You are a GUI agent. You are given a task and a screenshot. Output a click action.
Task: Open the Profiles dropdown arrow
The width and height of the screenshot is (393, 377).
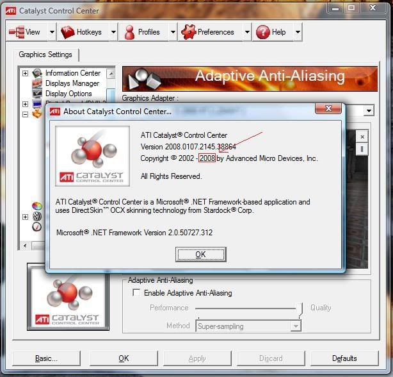(x=173, y=32)
